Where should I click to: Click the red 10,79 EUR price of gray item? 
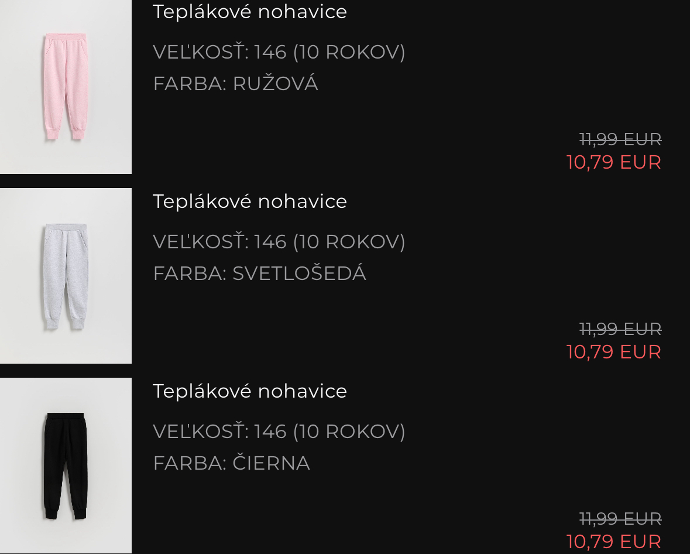614,352
